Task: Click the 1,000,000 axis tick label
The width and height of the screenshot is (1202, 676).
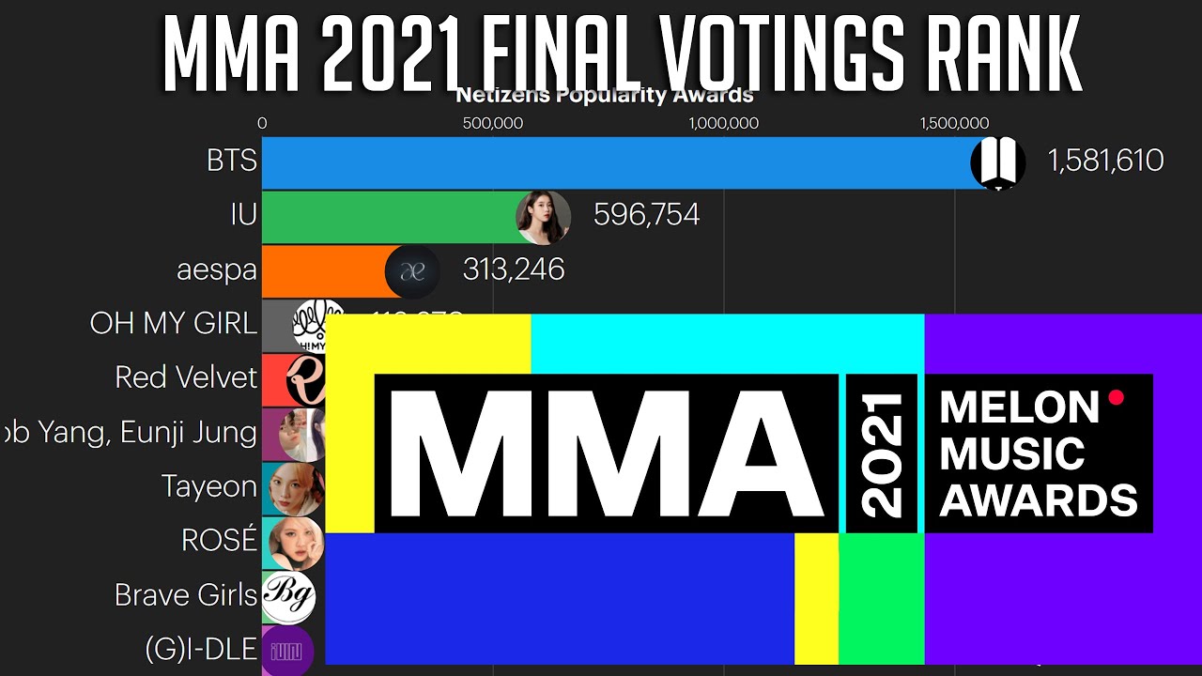Action: pos(724,123)
